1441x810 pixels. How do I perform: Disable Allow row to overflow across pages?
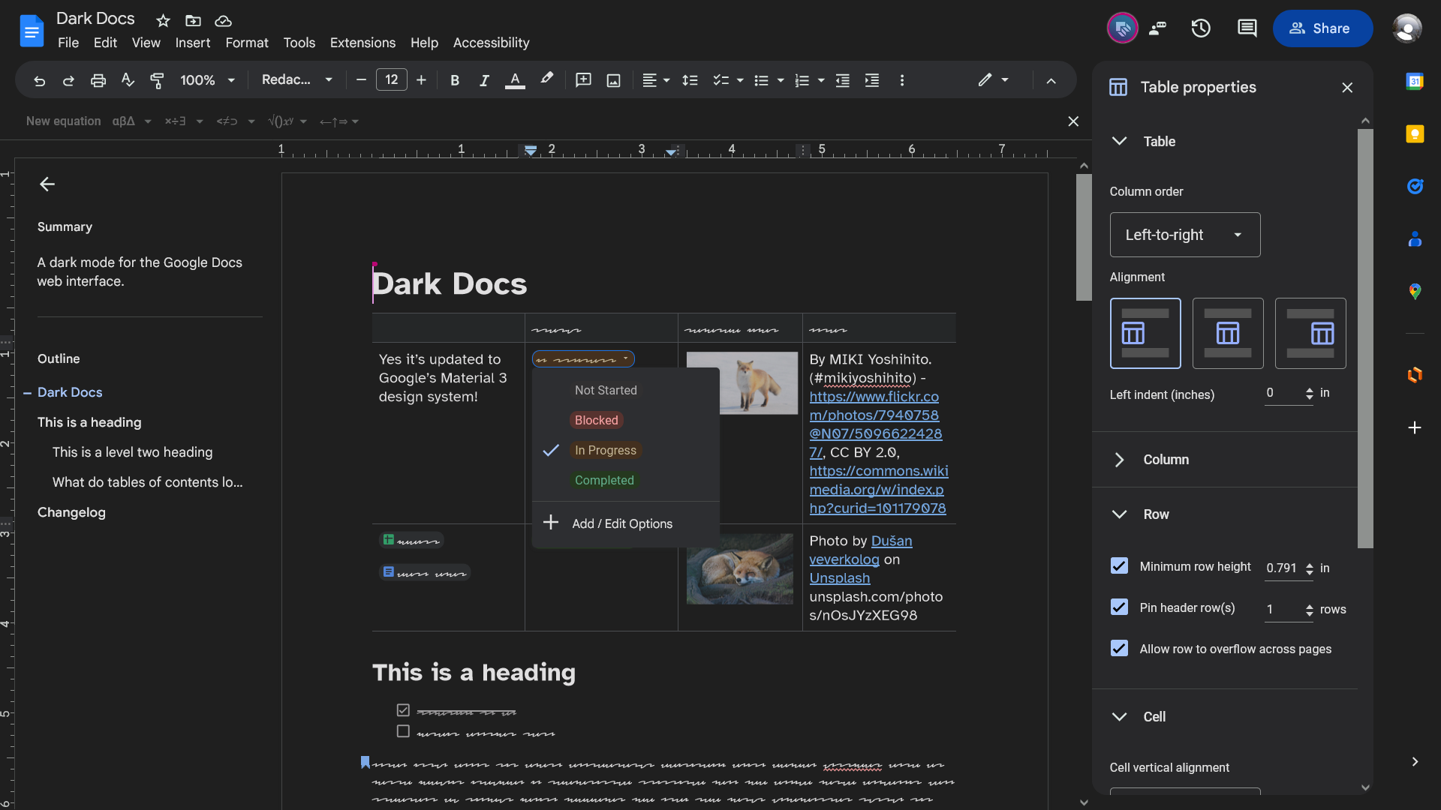pos(1119,649)
